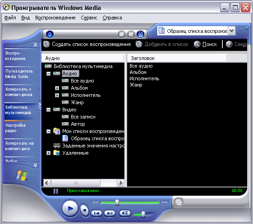Click the seek slider thumb
This screenshot has width=253, height=224.
[x=117, y=202]
